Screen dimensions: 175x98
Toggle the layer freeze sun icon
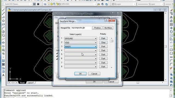pos(52,4)
